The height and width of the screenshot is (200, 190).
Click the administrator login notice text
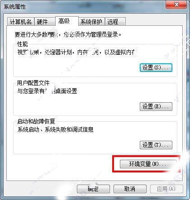68,34
